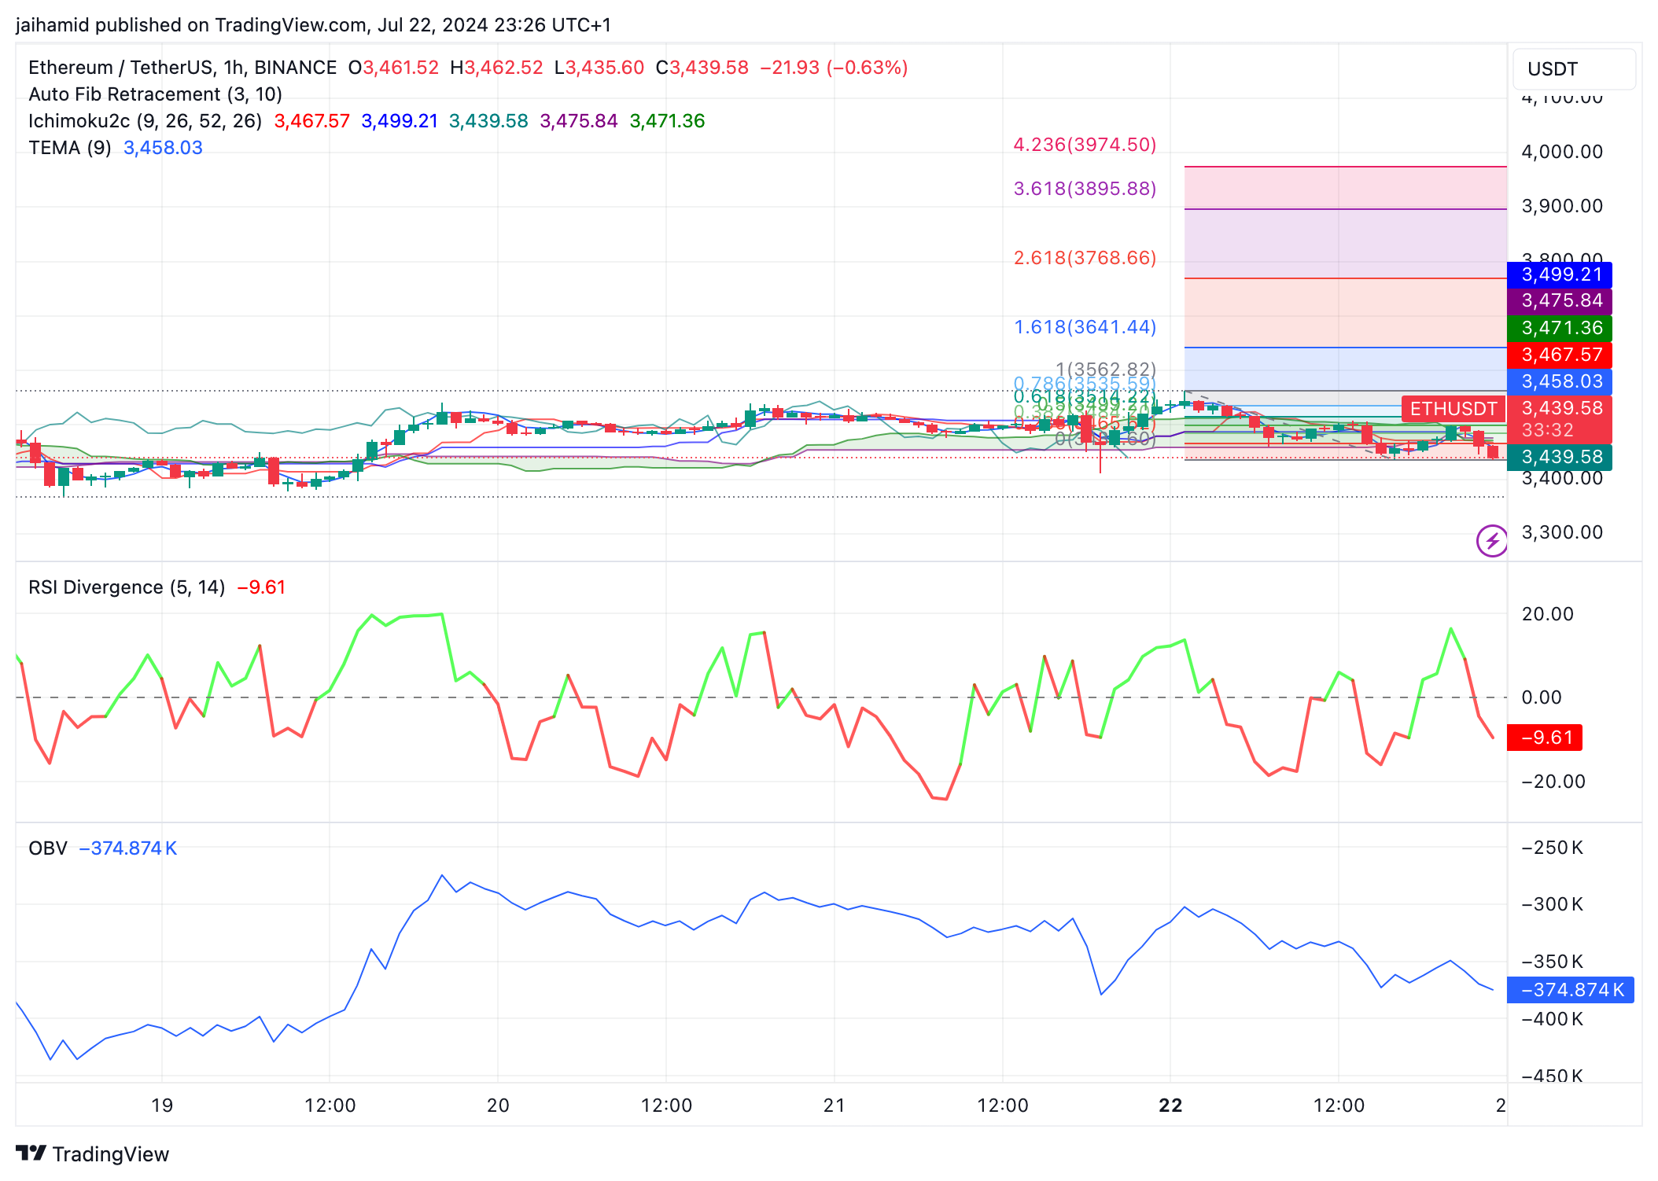Select the OBV indicator legend
1658x1181 pixels.
[48, 848]
